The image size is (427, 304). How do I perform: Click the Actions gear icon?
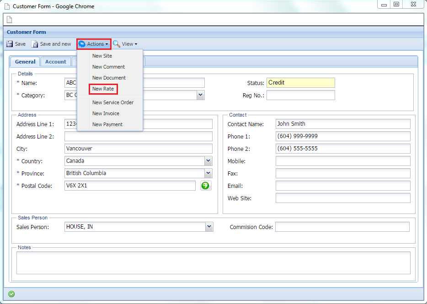pyautogui.click(x=82, y=44)
